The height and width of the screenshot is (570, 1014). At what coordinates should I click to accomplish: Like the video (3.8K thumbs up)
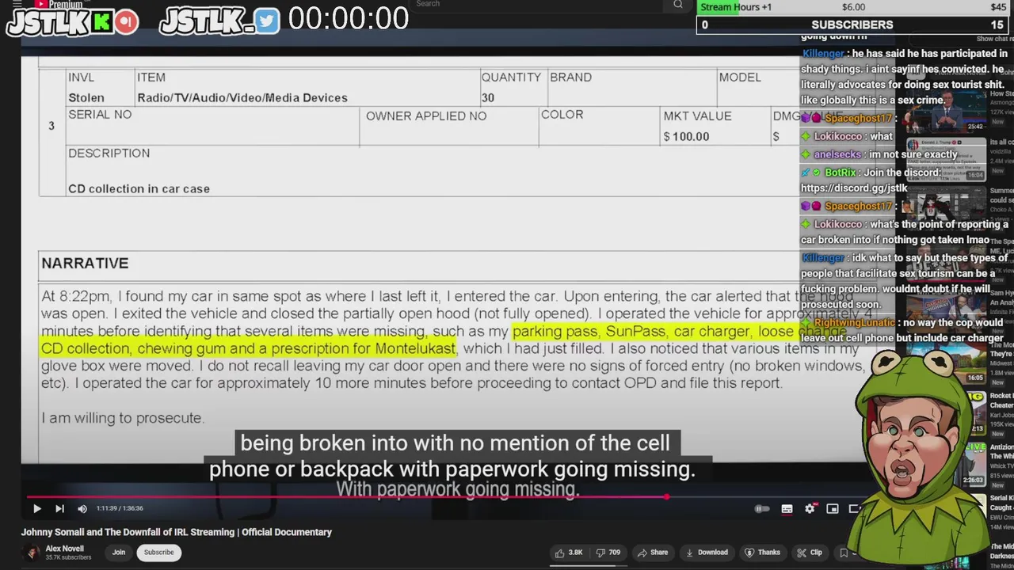pyautogui.click(x=570, y=553)
